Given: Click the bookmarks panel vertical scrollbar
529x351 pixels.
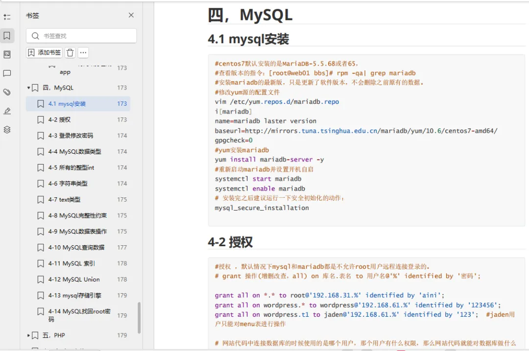Looking at the screenshot, I should coord(139,318).
